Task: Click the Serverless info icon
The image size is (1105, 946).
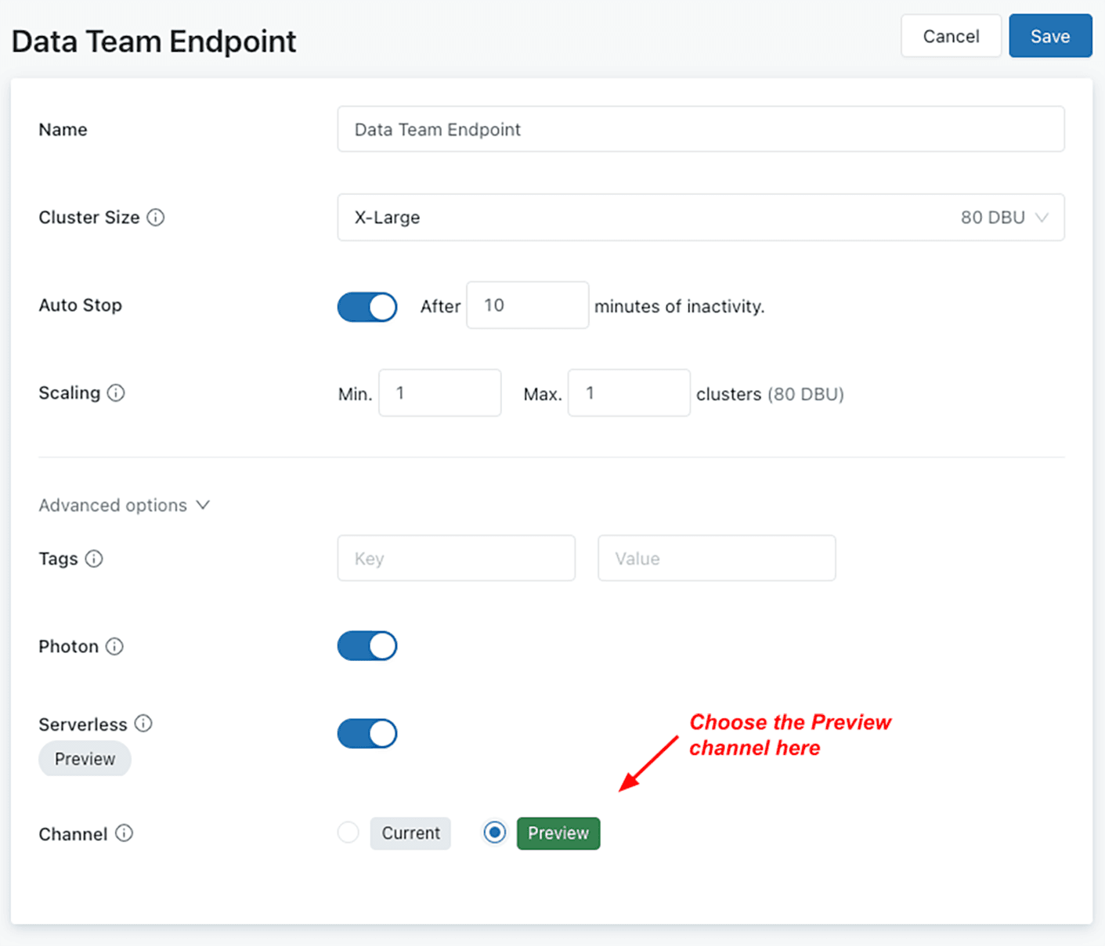Action: coord(143,724)
